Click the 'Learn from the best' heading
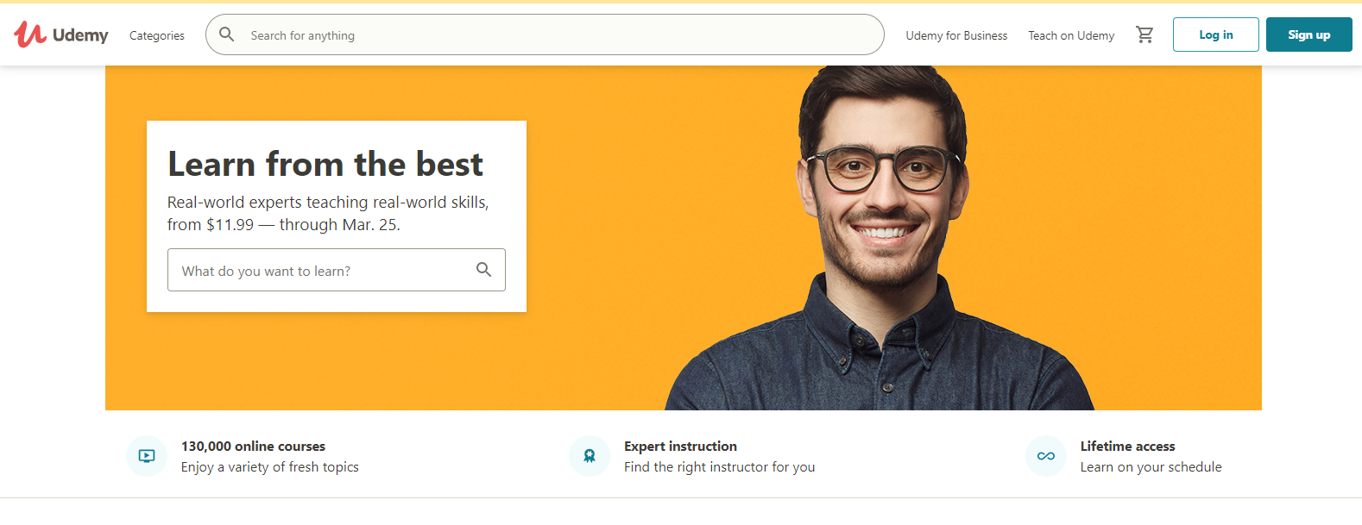The height and width of the screenshot is (525, 1362). (x=325, y=164)
